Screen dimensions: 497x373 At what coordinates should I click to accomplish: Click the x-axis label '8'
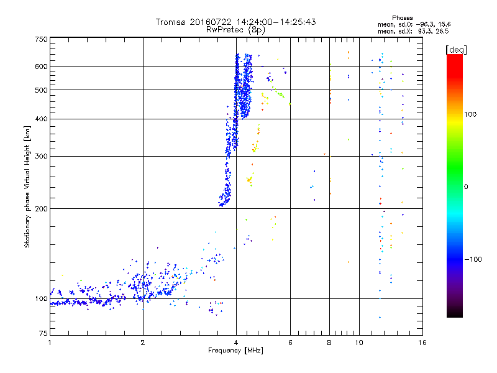[x=329, y=343]
